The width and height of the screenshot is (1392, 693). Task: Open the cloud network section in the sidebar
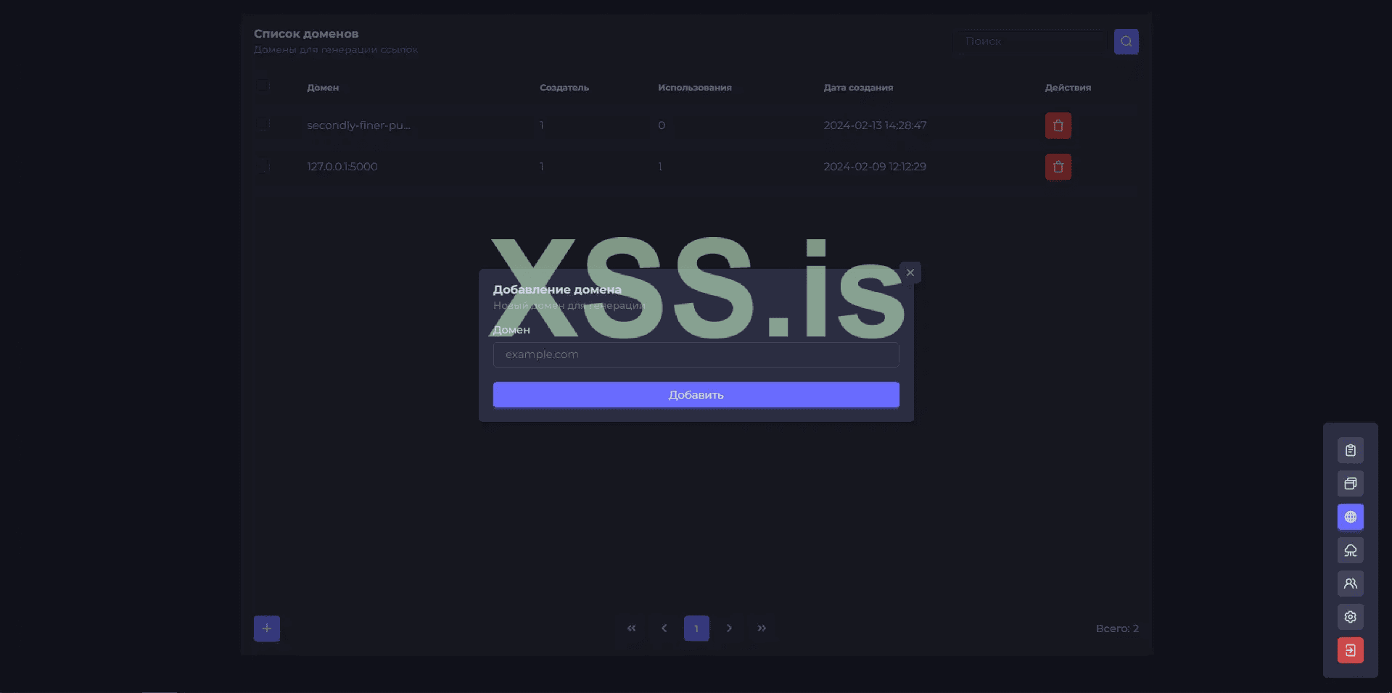[x=1350, y=550]
